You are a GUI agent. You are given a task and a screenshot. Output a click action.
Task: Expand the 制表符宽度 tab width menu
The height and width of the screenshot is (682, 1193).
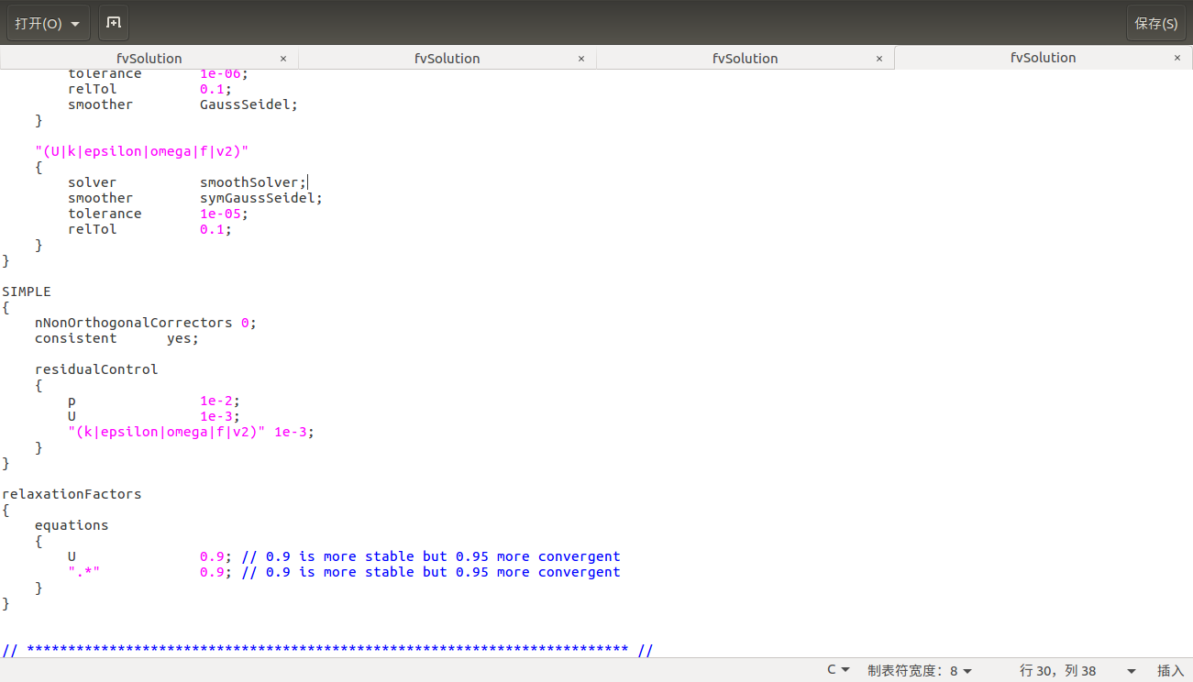coord(920,670)
